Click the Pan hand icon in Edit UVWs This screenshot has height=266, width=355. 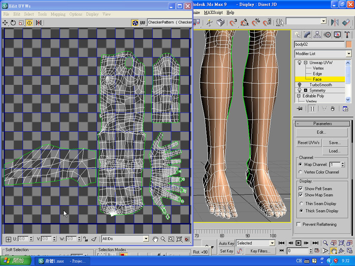(x=155, y=239)
